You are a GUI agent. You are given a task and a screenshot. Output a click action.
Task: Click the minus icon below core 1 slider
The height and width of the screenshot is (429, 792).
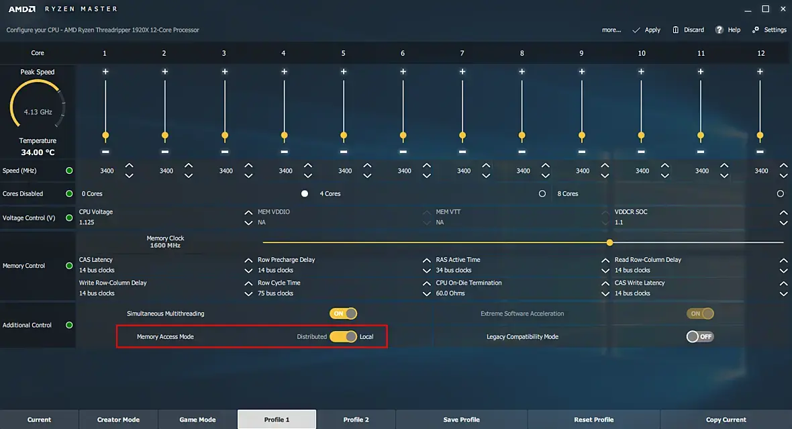click(105, 152)
